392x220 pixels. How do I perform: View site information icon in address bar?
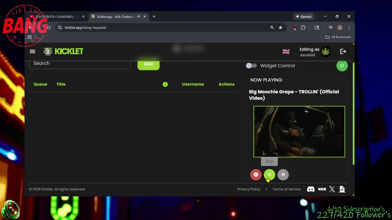[x=60, y=28]
